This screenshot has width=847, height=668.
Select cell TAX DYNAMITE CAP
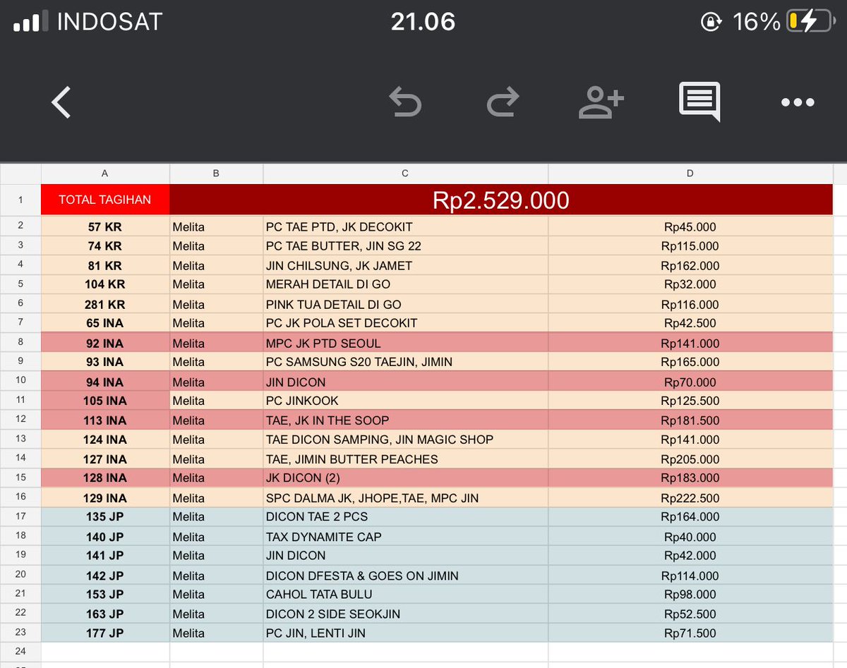pos(406,536)
